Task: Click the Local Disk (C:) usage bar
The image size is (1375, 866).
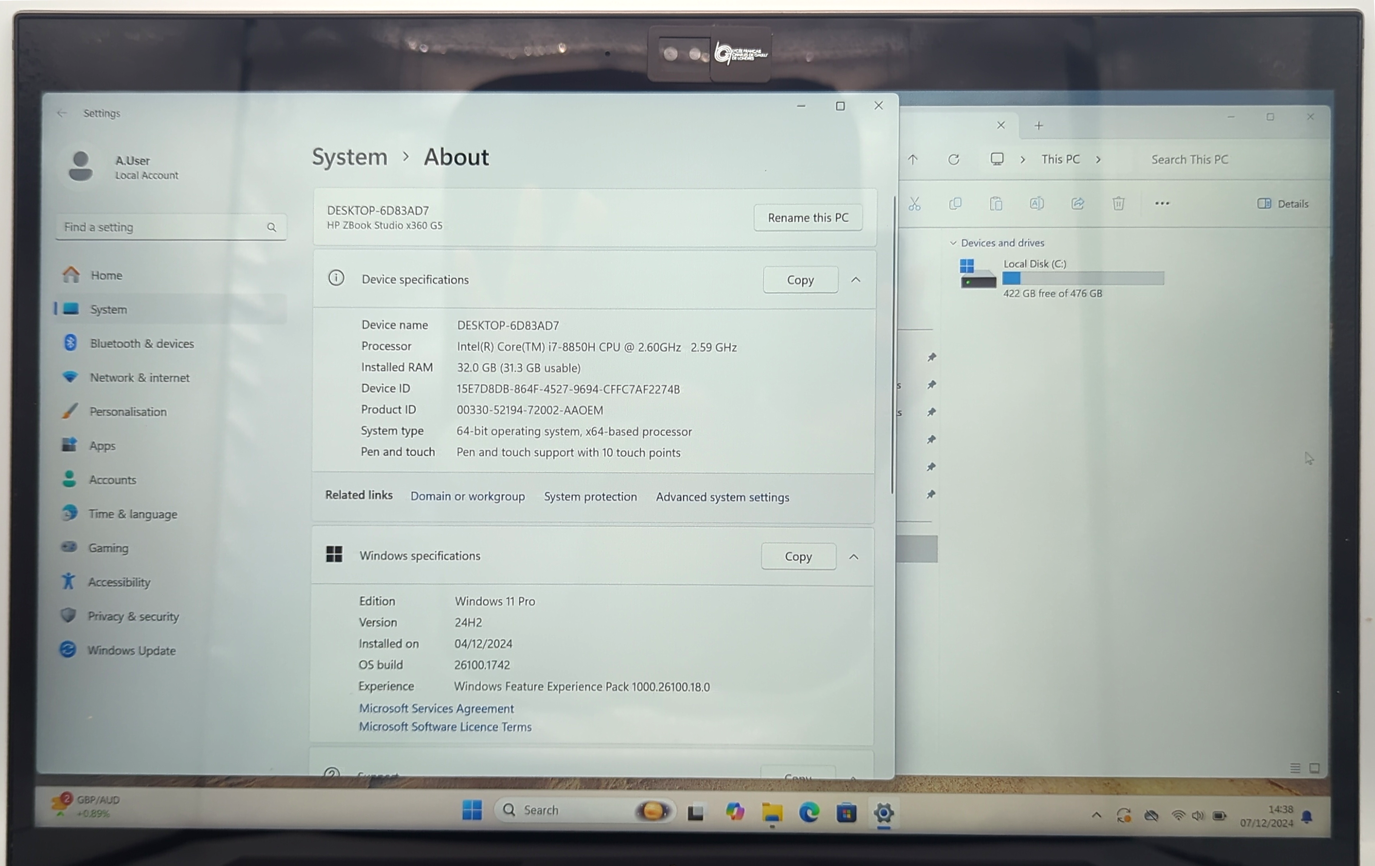Action: 1083,279
